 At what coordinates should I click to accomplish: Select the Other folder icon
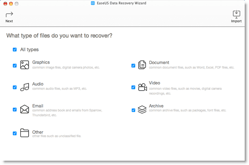pyautogui.click(x=24, y=133)
